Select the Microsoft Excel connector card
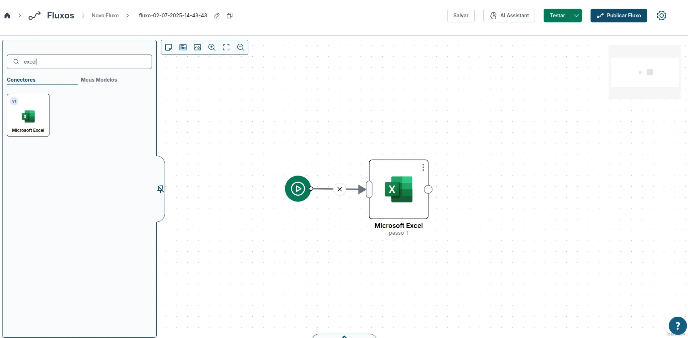Image resolution: width=688 pixels, height=338 pixels. click(x=28, y=115)
